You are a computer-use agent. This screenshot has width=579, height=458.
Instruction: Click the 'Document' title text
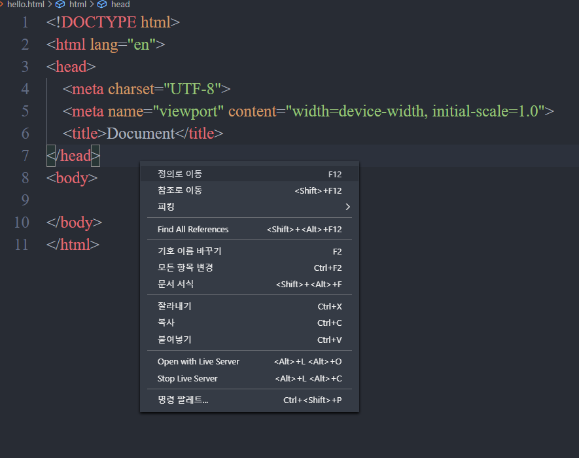(140, 133)
